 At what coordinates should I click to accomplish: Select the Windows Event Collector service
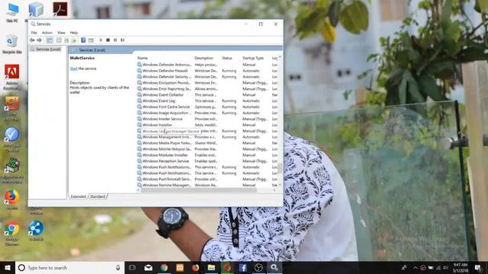(x=207, y=94)
